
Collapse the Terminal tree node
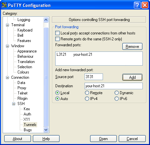(x=7, y=25)
